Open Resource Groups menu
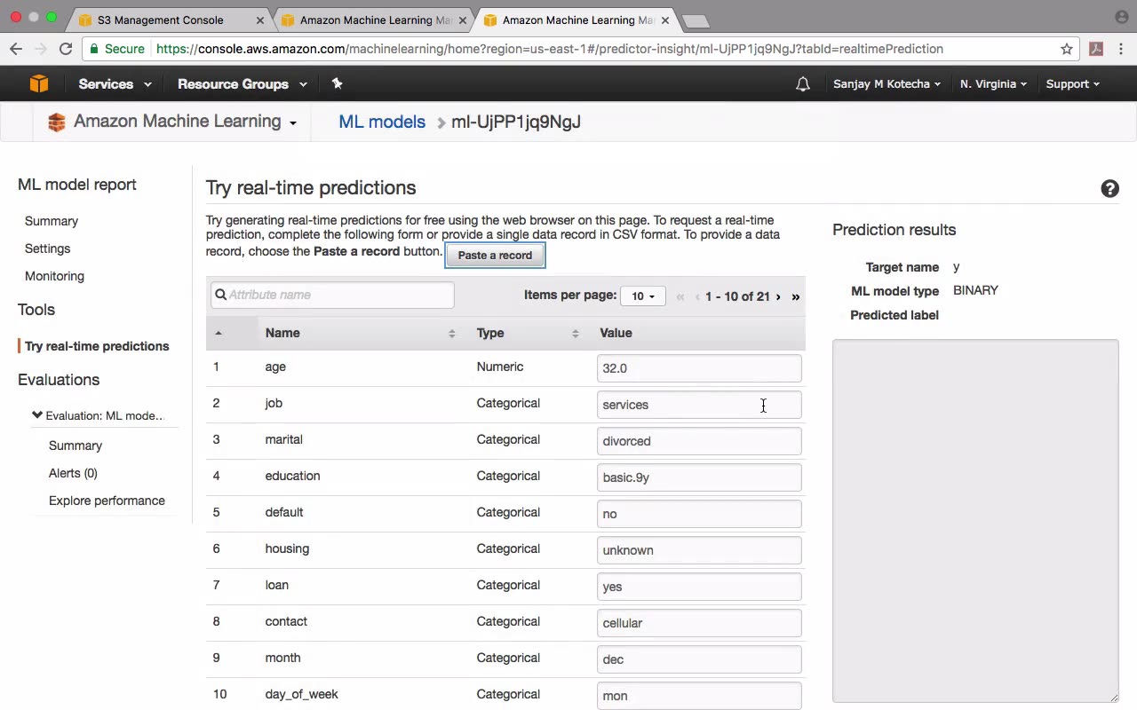The image size is (1137, 710). [243, 84]
